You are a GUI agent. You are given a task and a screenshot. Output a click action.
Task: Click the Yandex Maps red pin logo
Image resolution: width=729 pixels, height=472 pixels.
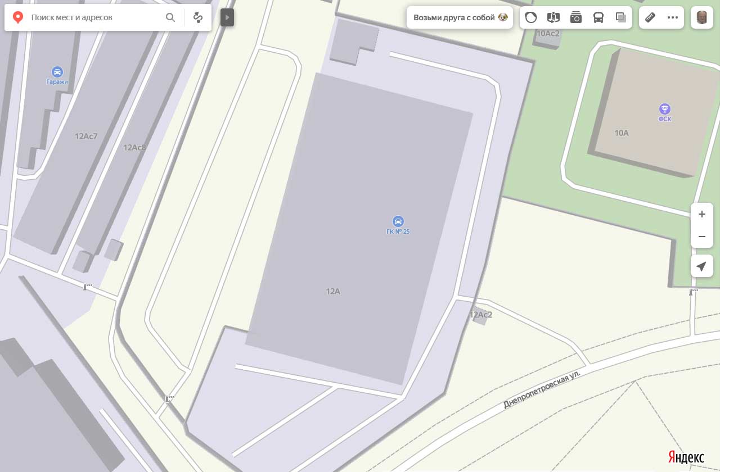point(18,17)
